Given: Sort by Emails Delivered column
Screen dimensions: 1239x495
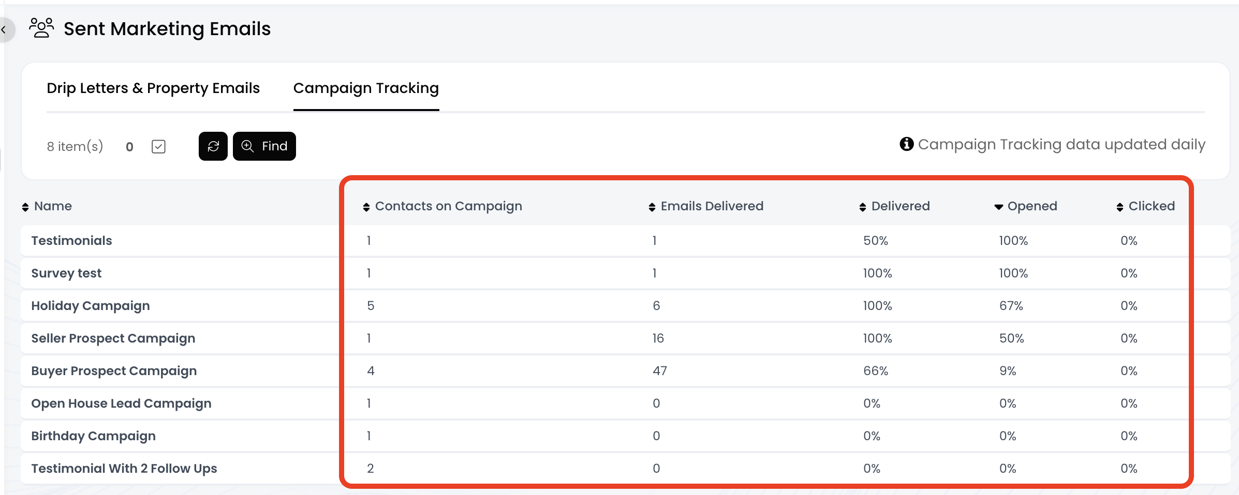Looking at the screenshot, I should coord(652,207).
